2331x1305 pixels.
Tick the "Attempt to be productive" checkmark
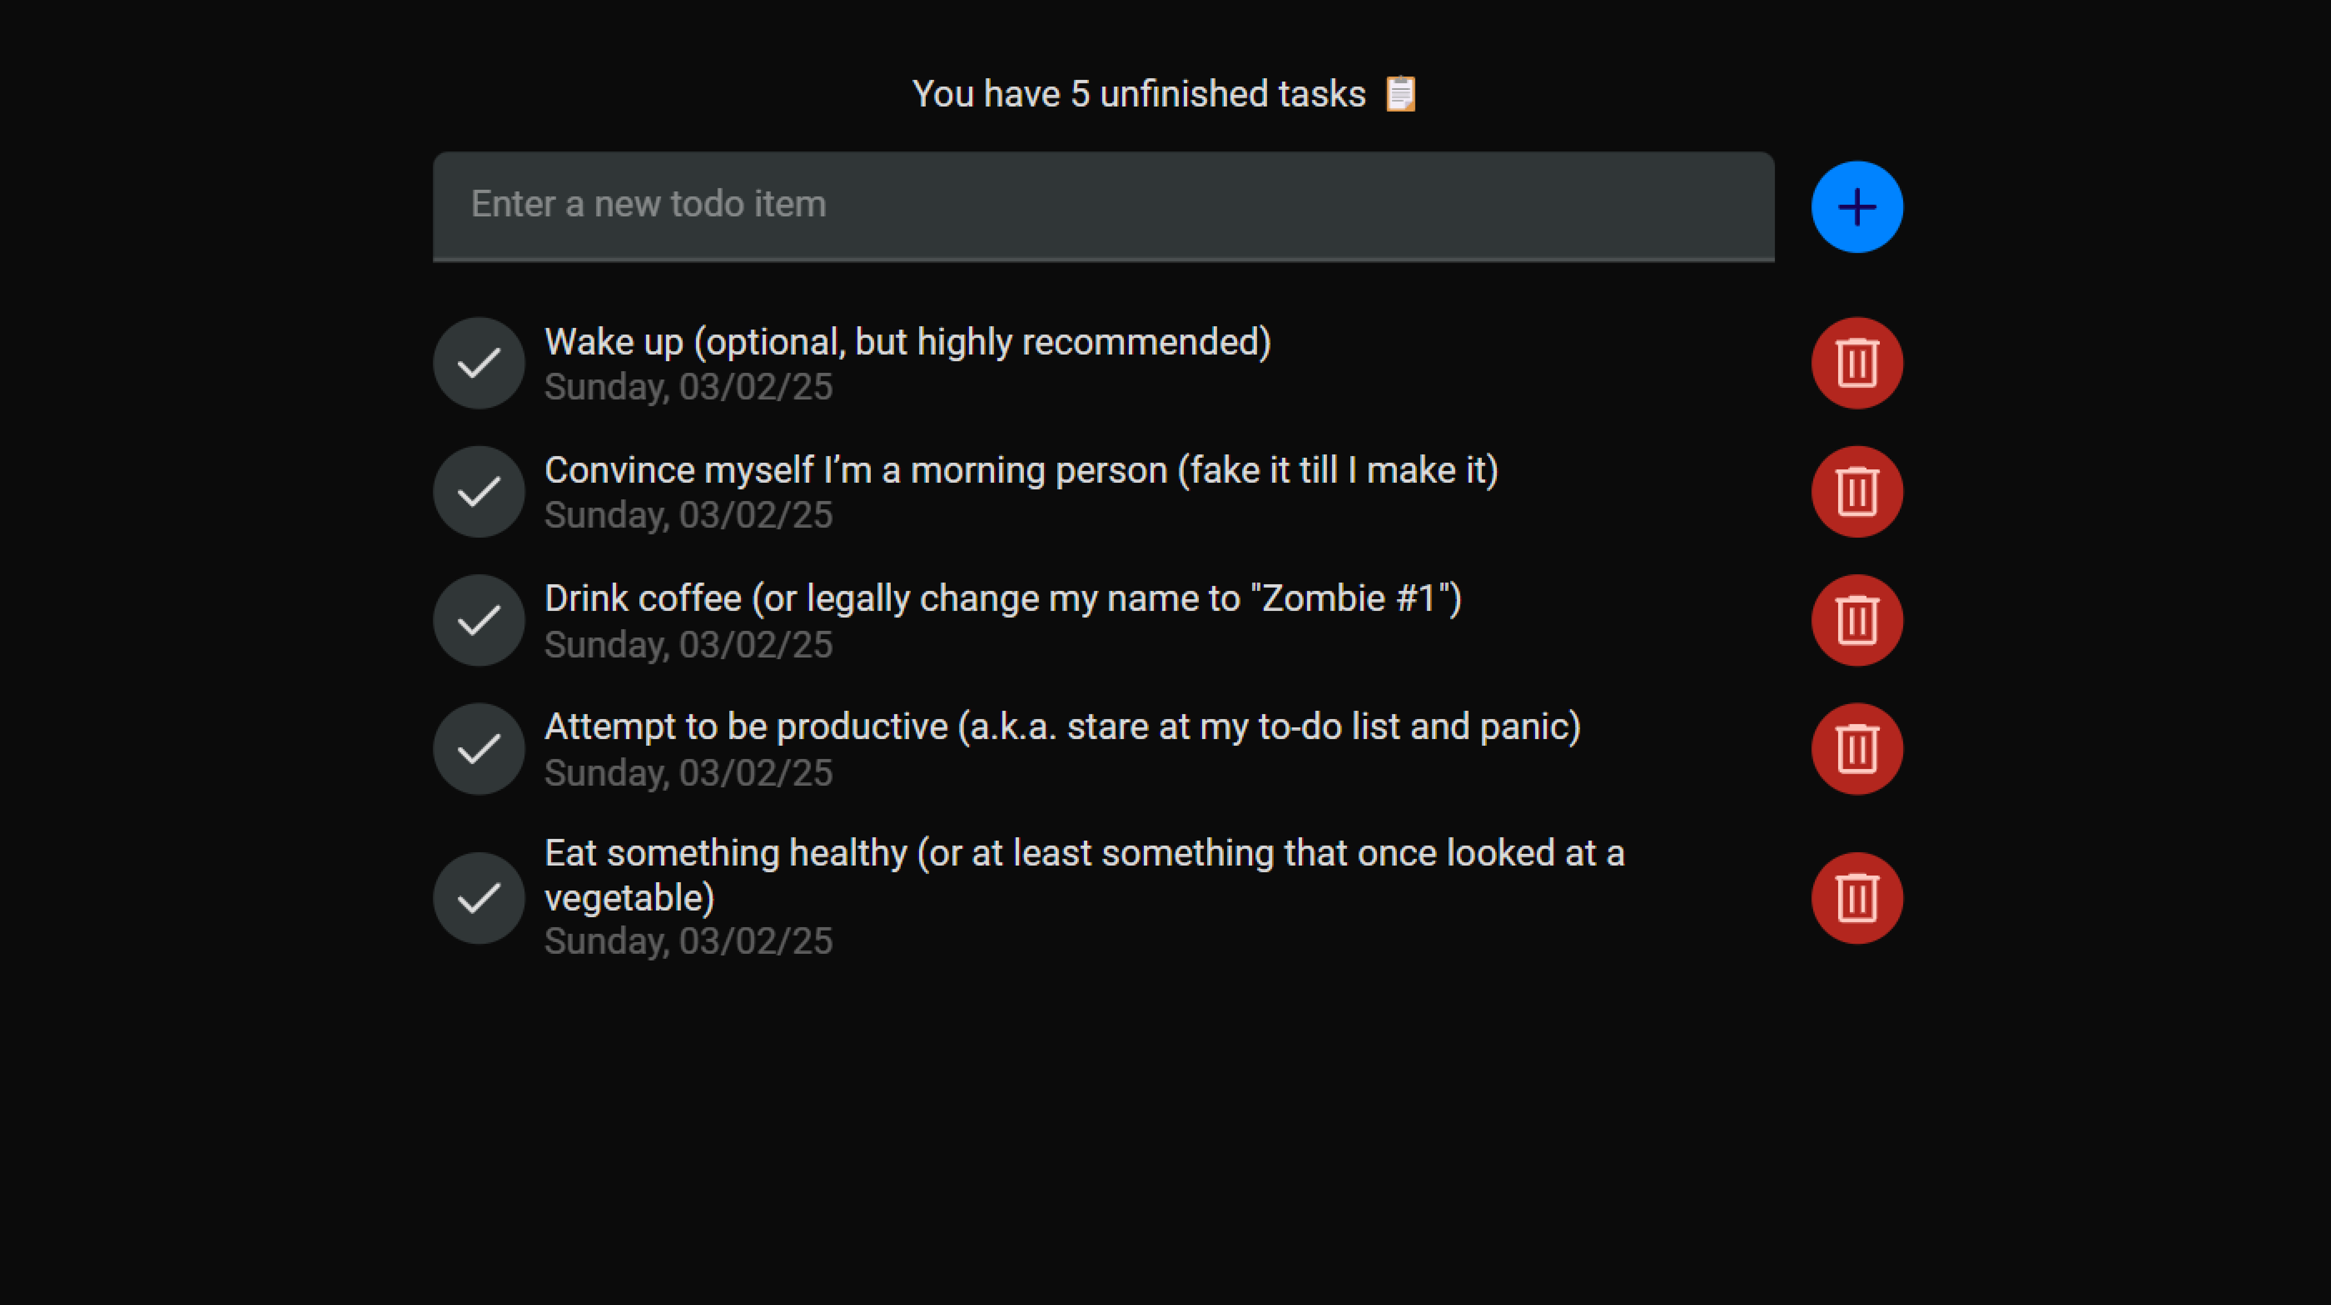479,748
